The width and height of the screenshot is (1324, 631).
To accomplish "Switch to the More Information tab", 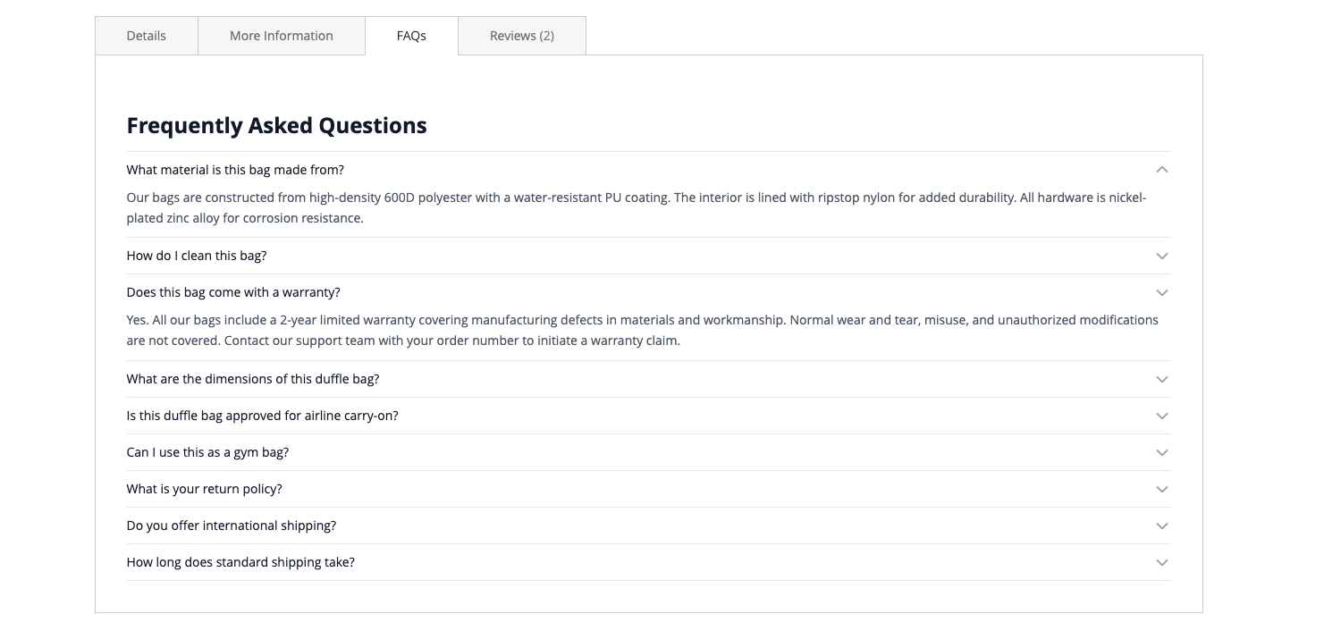I will click(282, 36).
